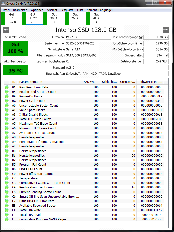Viewport: 174px width, 232px height.
Task: Click status icon for Power-On Hours
Action: (7, 96)
